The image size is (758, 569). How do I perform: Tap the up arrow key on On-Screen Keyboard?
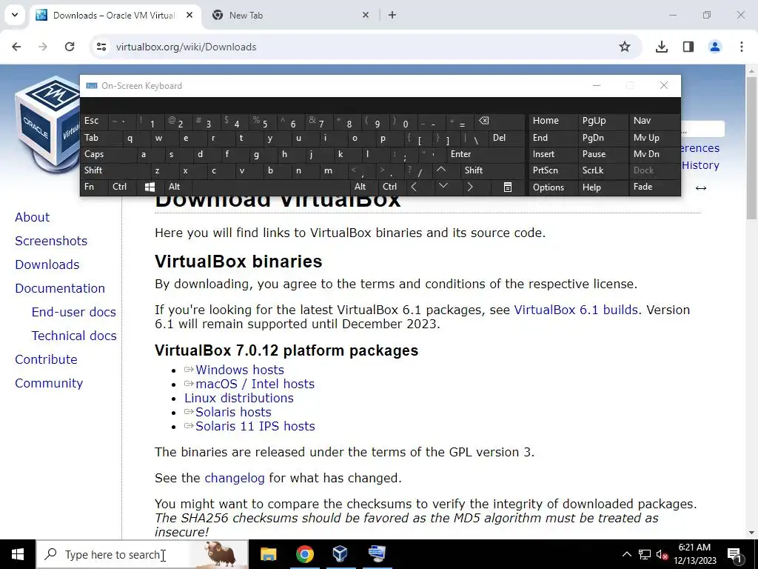point(441,170)
